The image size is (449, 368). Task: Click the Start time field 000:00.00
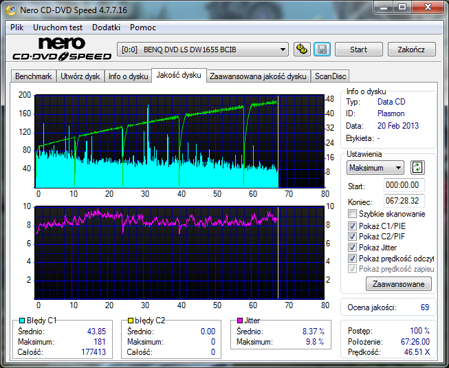point(404,185)
